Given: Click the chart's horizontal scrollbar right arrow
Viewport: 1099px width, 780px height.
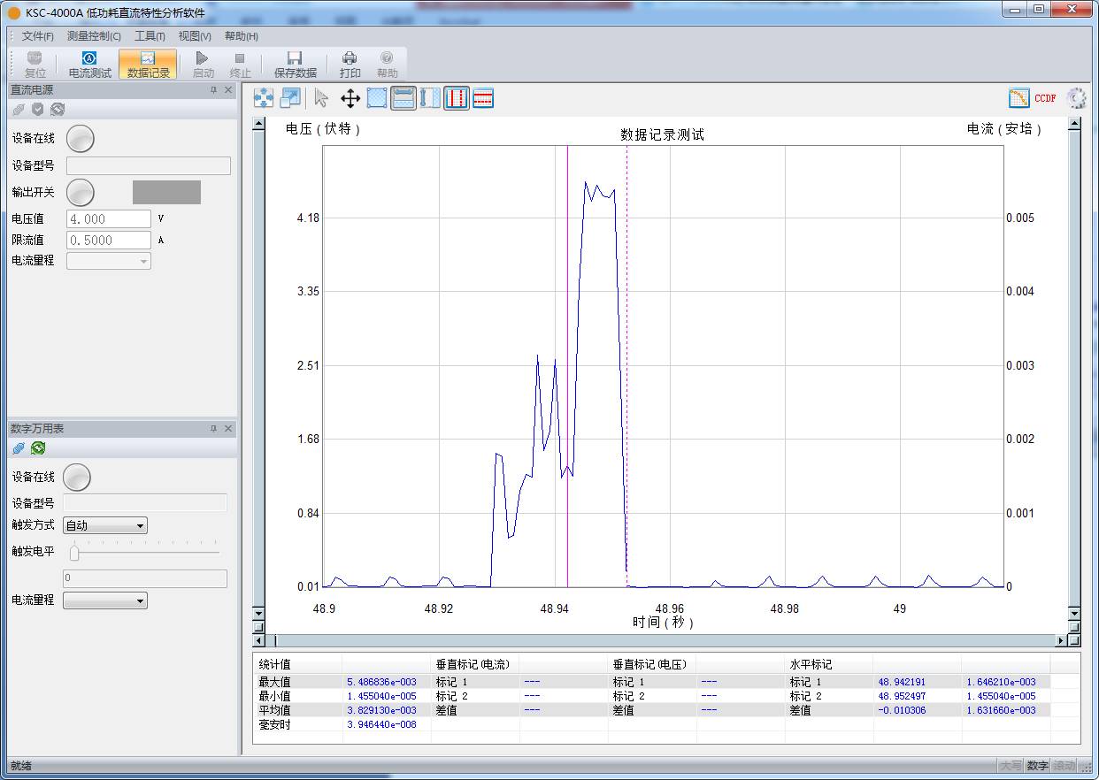Looking at the screenshot, I should 1062,640.
